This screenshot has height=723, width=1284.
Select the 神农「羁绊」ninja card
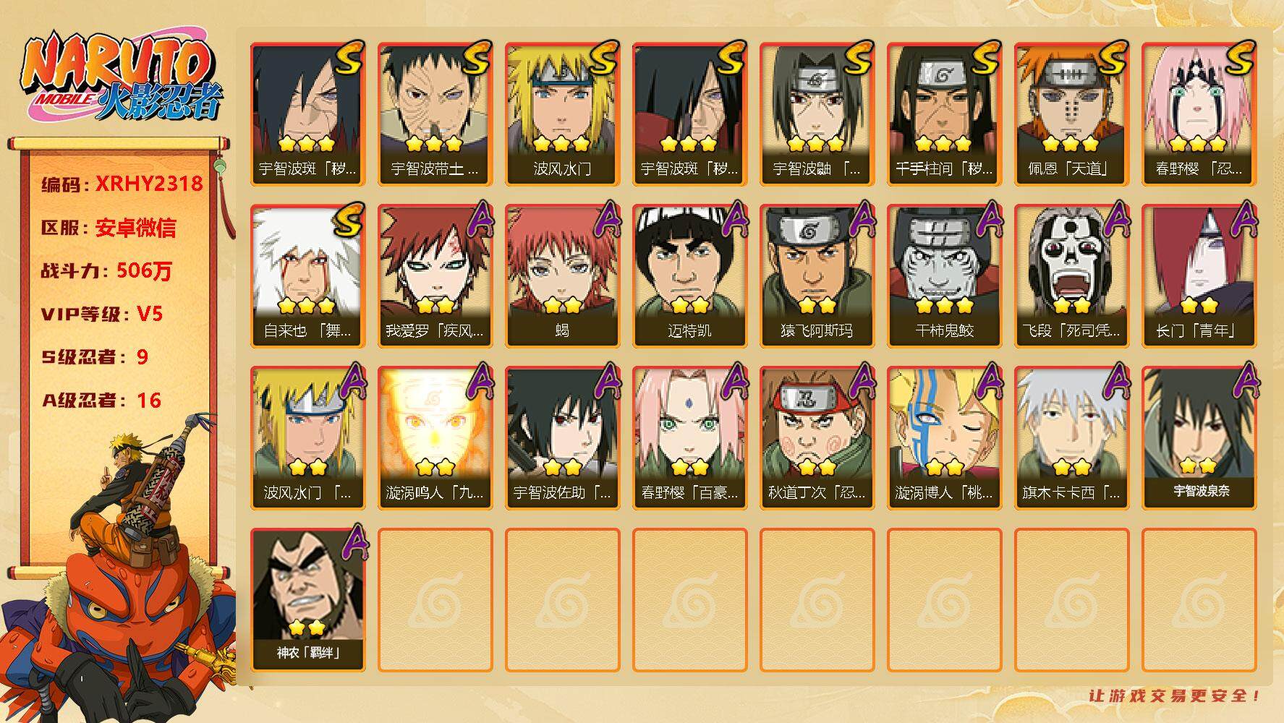click(307, 599)
